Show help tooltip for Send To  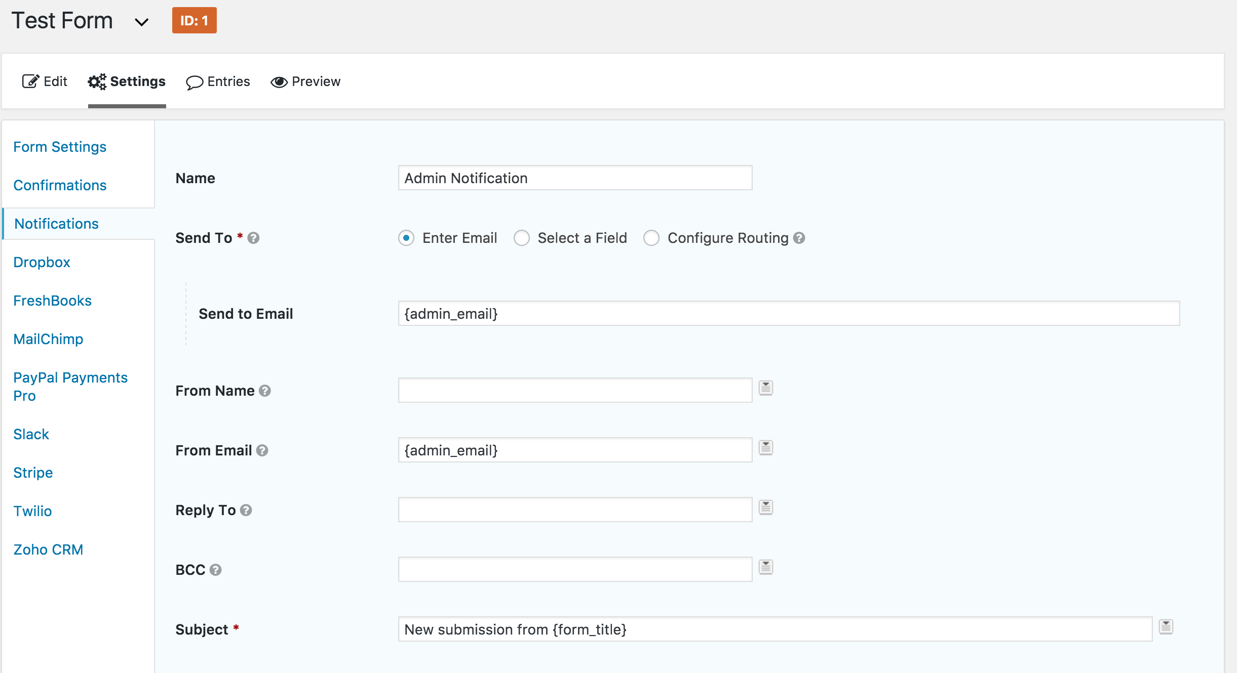[x=253, y=238]
